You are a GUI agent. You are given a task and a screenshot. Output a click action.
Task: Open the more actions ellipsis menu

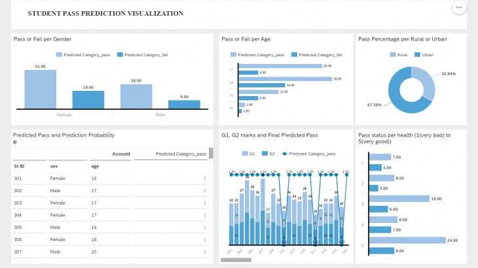(x=459, y=7)
